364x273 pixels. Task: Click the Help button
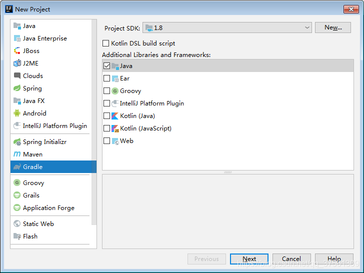[x=334, y=259]
